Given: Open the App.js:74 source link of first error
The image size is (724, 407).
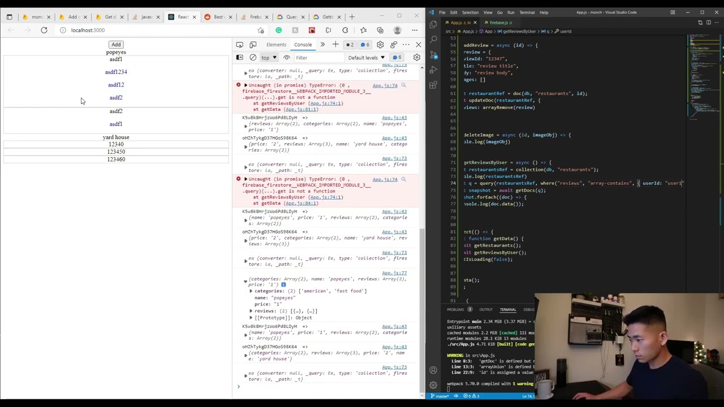Looking at the screenshot, I should [385, 85].
